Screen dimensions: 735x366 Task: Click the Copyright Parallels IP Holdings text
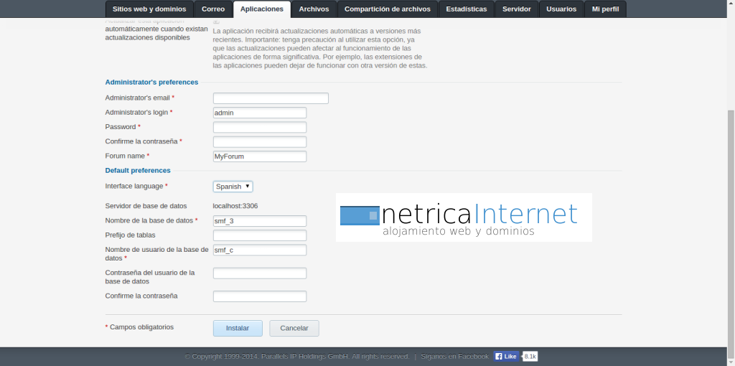(297, 357)
